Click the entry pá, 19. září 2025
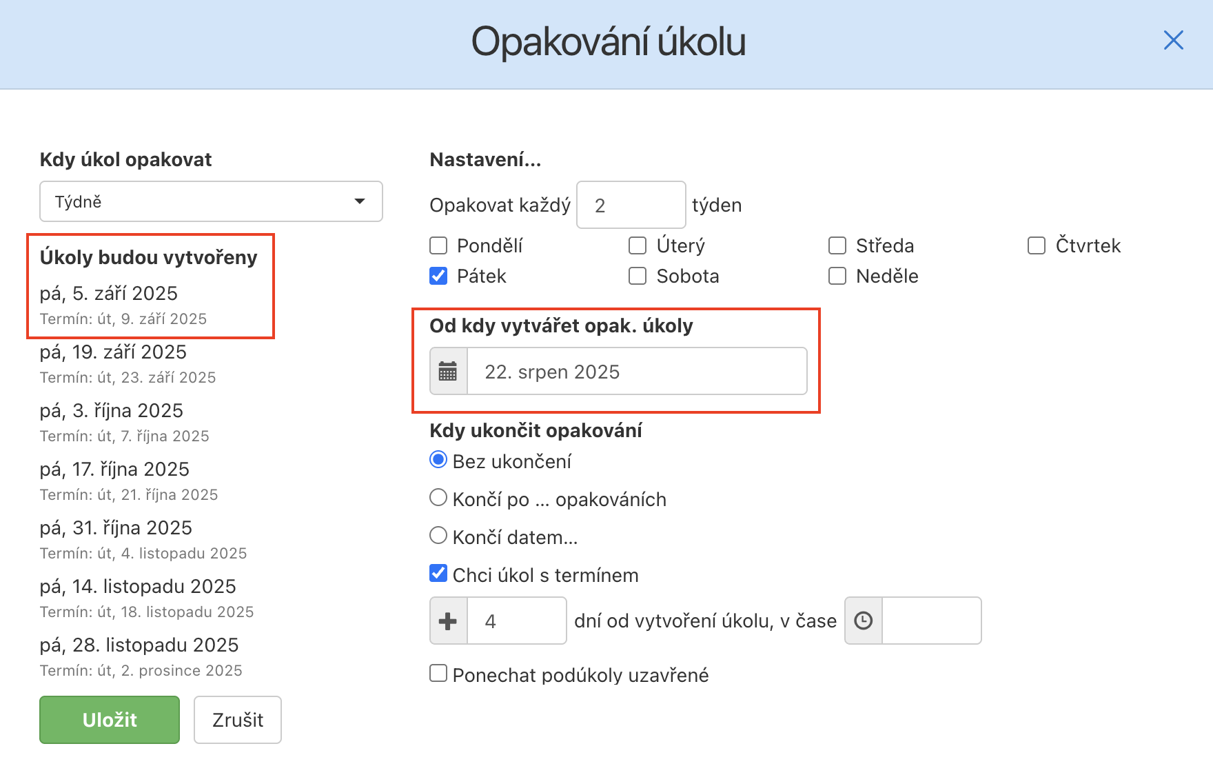 pos(113,352)
